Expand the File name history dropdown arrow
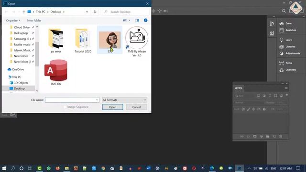306x172 pixels. point(97,100)
